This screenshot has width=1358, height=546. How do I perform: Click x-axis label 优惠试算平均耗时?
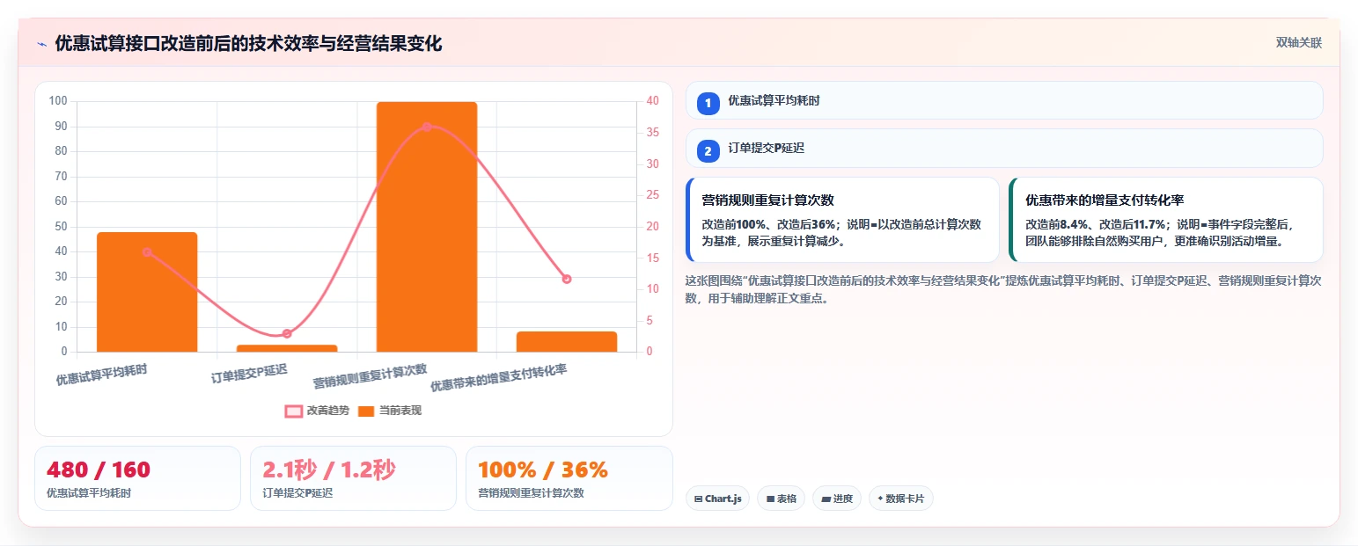click(x=101, y=375)
